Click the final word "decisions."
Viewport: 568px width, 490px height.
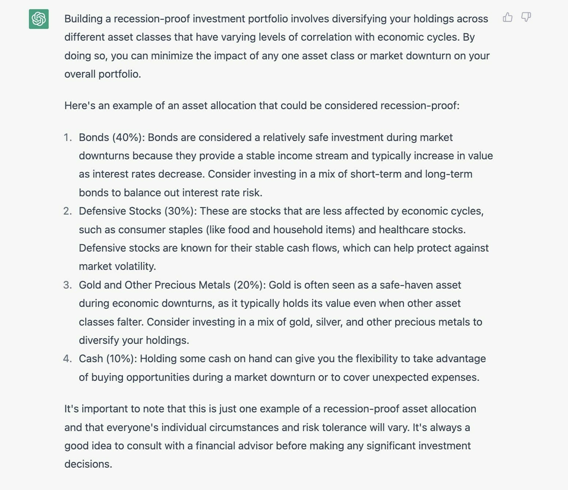pyautogui.click(x=88, y=464)
